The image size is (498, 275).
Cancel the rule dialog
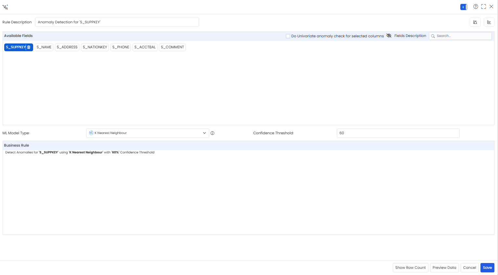[x=469, y=268]
